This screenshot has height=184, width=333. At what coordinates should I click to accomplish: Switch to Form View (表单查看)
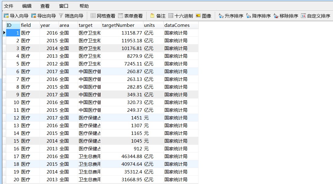130,16
